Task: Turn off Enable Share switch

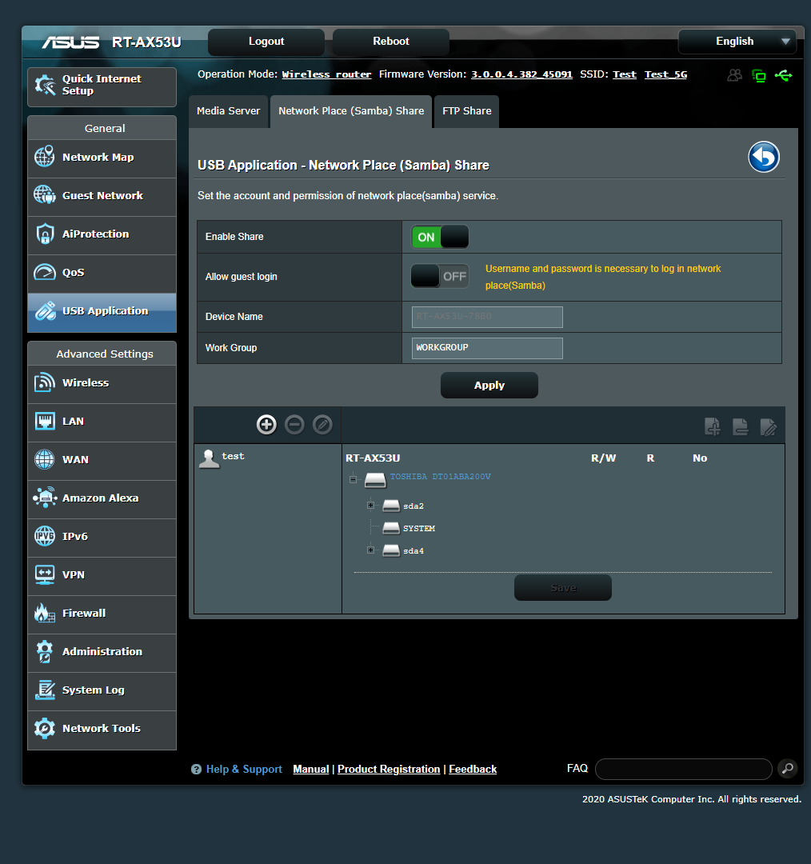Action: [x=440, y=237]
